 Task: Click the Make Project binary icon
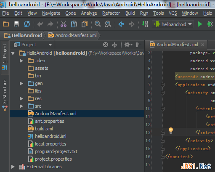pos(145,24)
